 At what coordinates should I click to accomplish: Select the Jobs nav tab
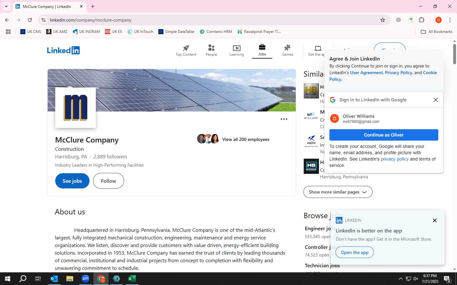coord(262,51)
